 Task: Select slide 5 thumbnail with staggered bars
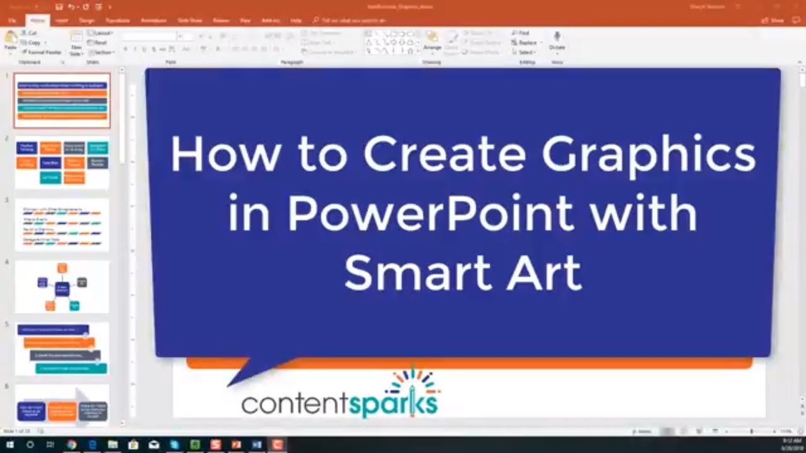[62, 349]
